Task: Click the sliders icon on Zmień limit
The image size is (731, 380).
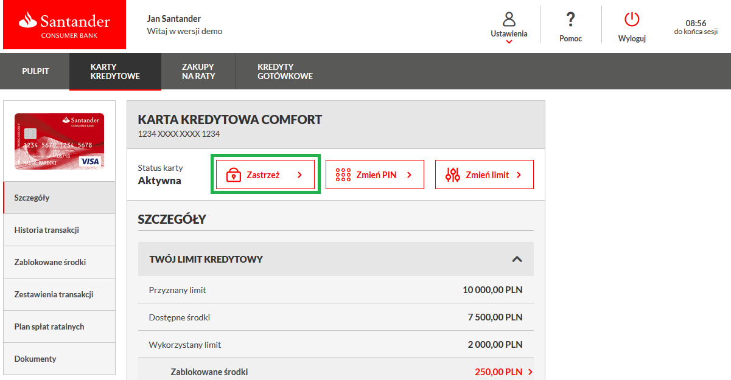Action: tap(452, 175)
